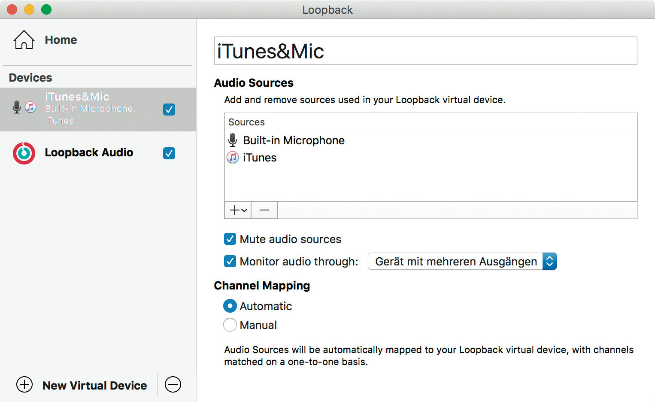Viewport: 655px width, 402px height.
Task: Click the microphone icon in iTunes&Mic sidebar entry
Action: (17, 107)
